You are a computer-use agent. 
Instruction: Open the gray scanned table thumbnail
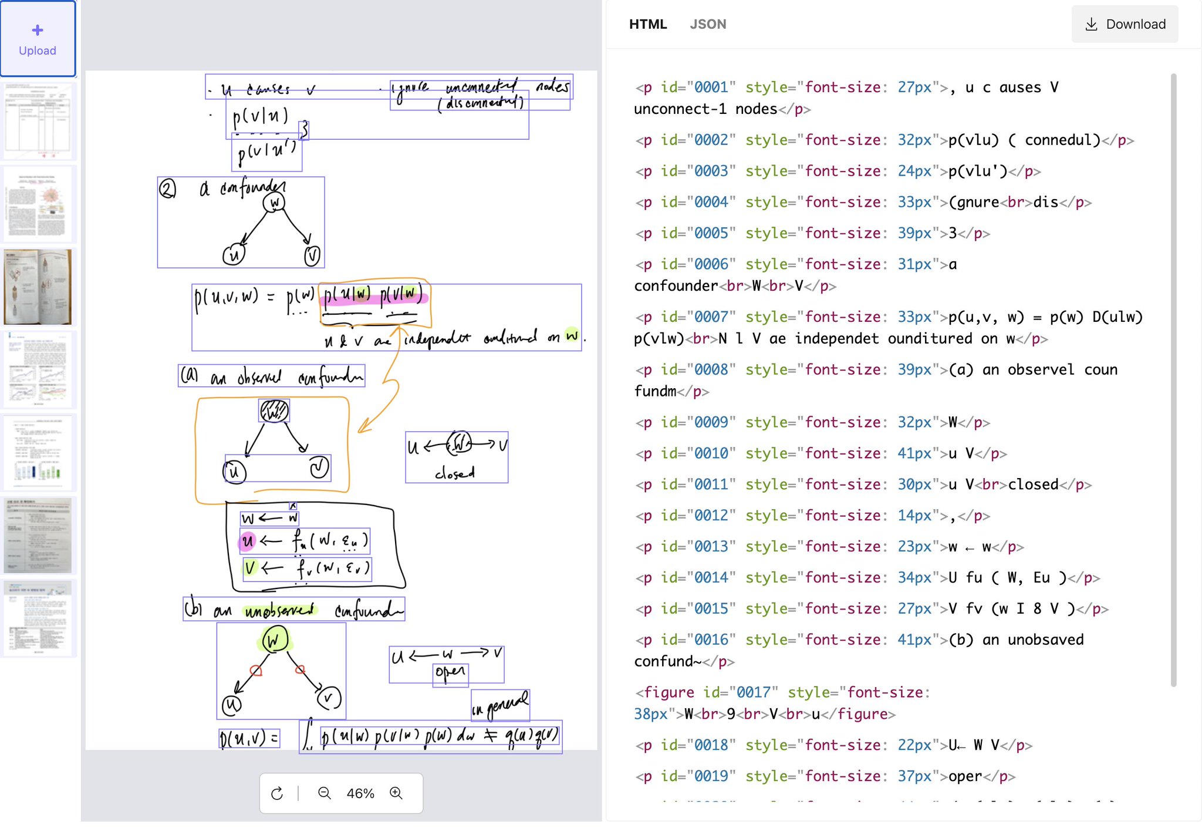(38, 536)
